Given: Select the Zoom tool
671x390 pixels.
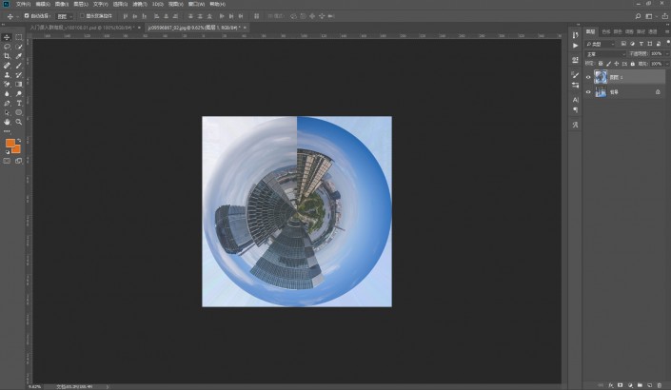Looking at the screenshot, I should pos(19,122).
